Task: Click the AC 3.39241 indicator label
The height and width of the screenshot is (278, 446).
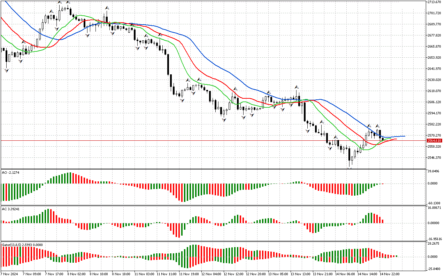Action: [10, 209]
